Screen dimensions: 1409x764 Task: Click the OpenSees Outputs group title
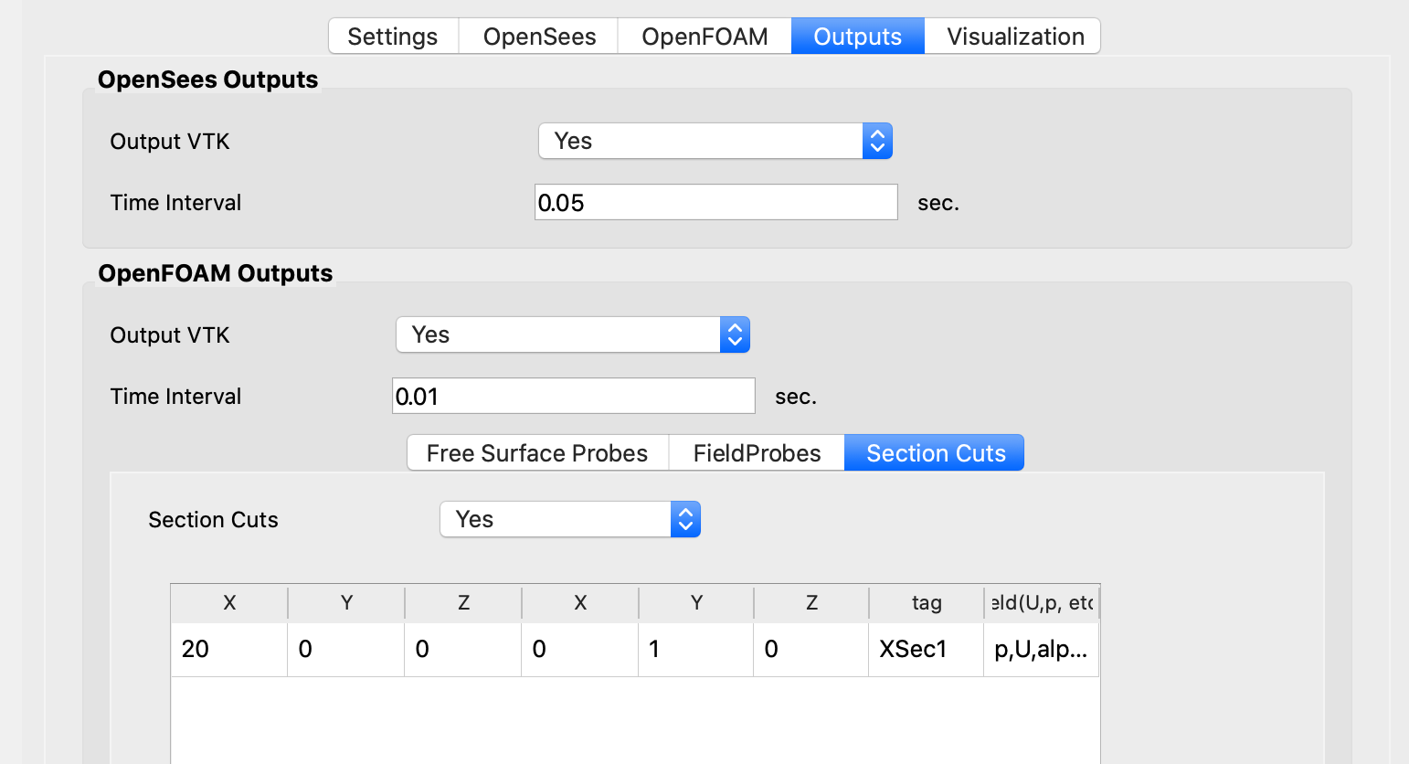point(208,80)
